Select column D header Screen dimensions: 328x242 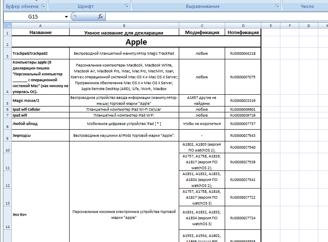point(243,26)
